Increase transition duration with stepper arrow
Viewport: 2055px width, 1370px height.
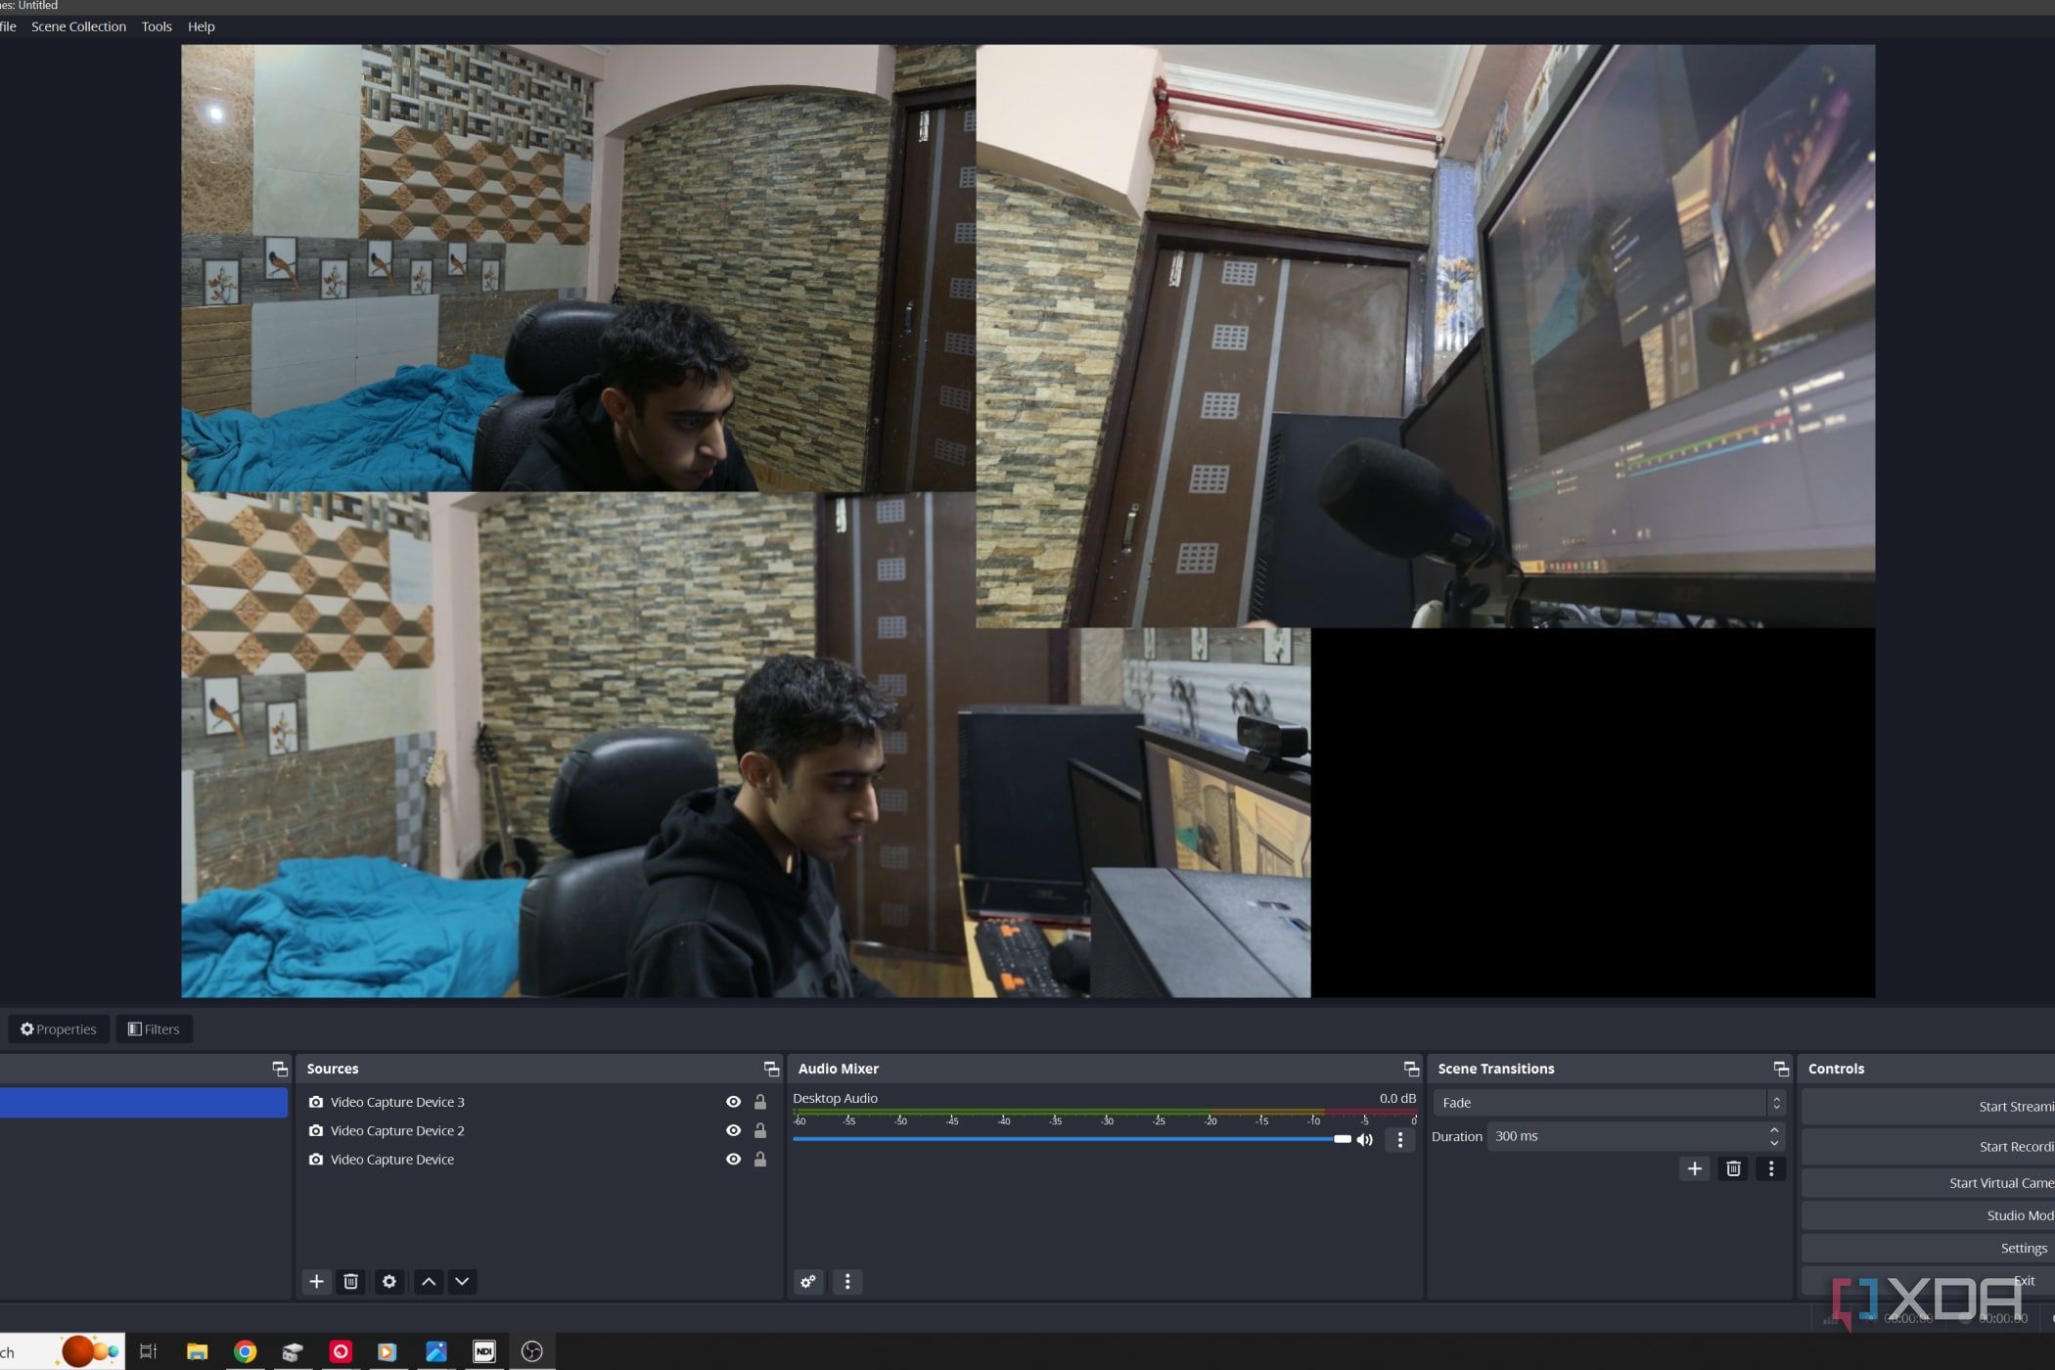click(x=1774, y=1130)
